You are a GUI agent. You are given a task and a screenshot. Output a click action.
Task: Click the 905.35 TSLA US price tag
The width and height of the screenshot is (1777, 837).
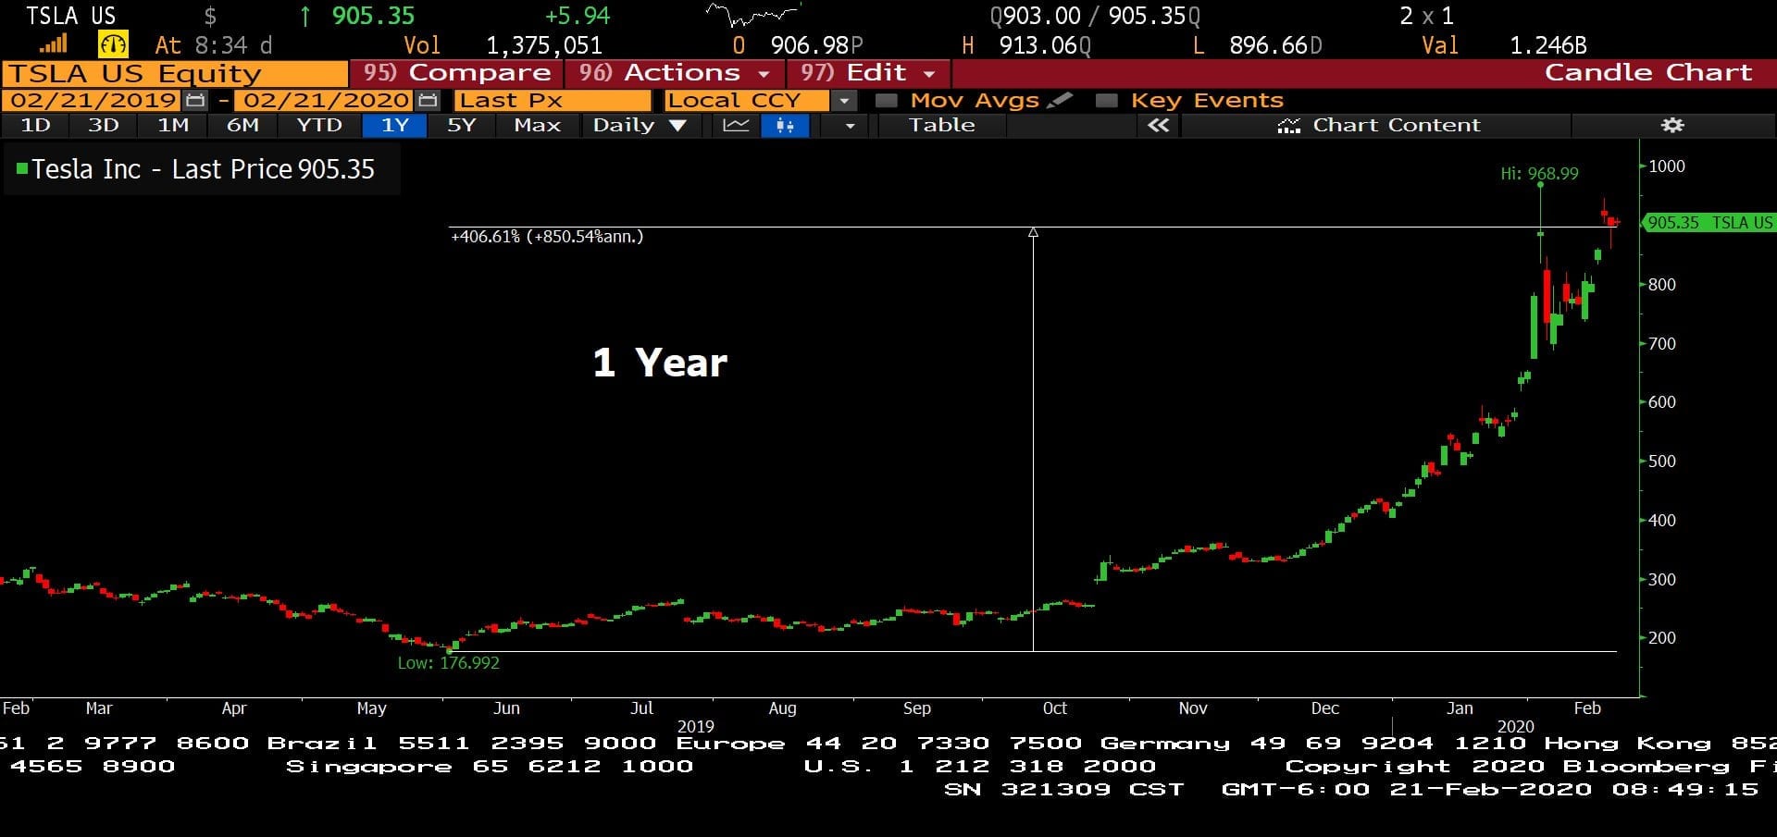1708,222
